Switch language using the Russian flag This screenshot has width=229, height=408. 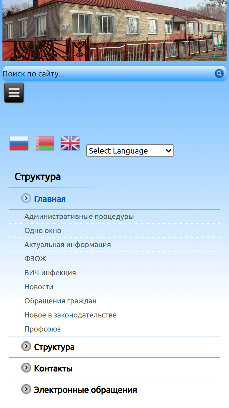pyautogui.click(x=19, y=143)
